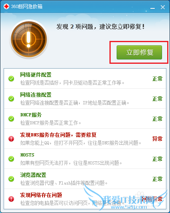This screenshot has height=213, width=170.
Task: Click the 异常 status for DNS
Action: (x=157, y=139)
